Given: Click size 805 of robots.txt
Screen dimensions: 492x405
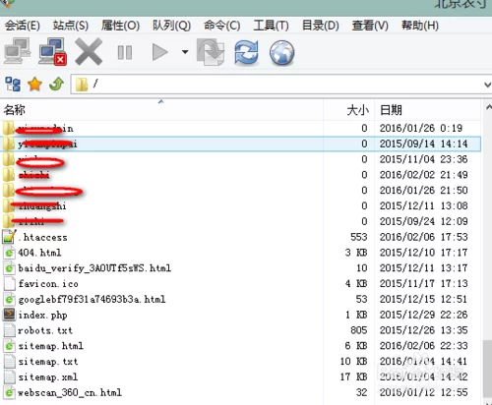Looking at the screenshot, I should point(359,330).
